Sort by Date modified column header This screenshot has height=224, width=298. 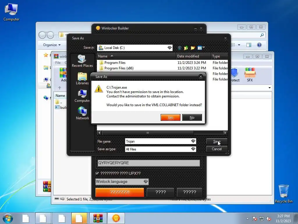tap(194, 56)
